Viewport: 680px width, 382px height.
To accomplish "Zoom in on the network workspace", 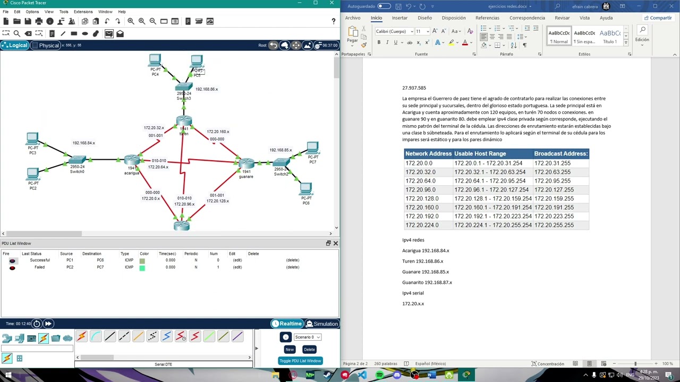I will tap(131, 21).
